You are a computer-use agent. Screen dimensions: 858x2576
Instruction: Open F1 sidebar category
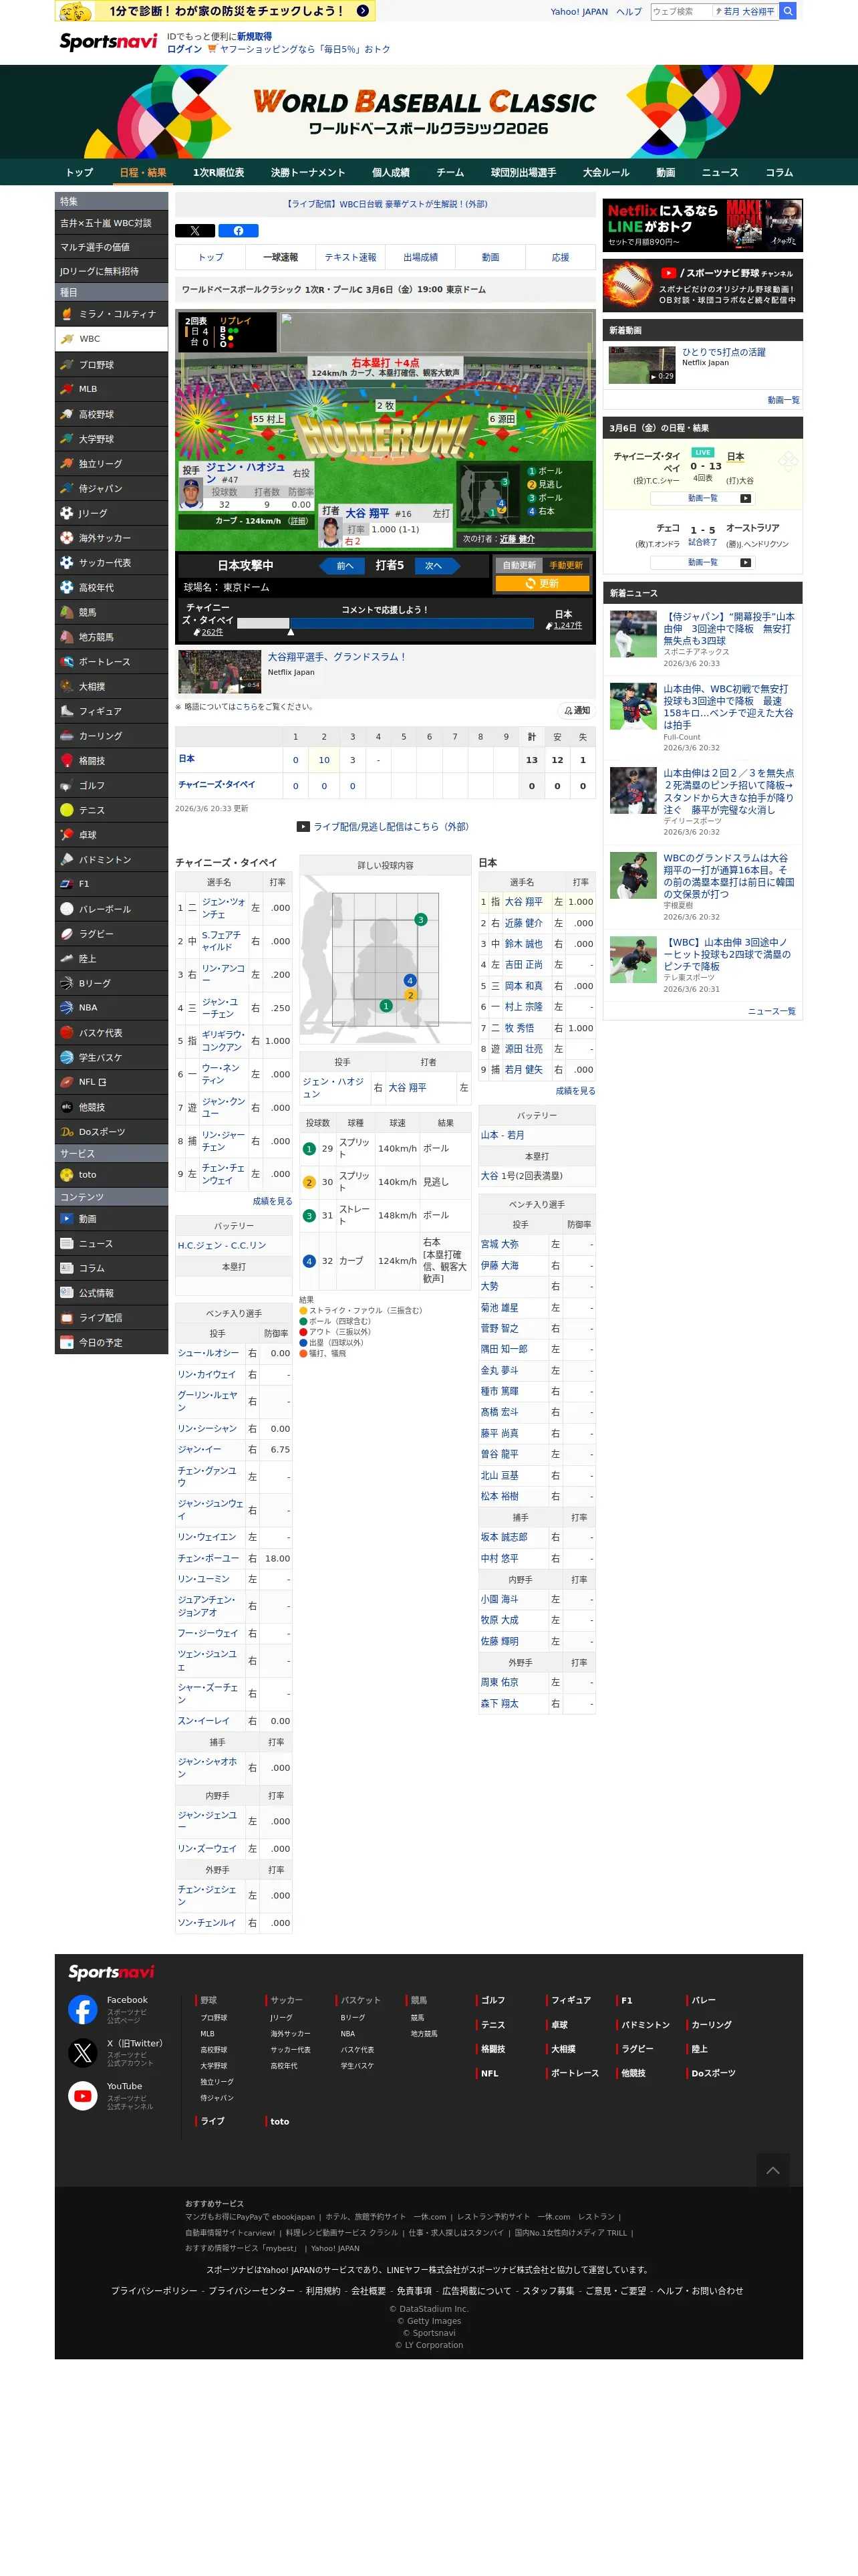[x=111, y=884]
